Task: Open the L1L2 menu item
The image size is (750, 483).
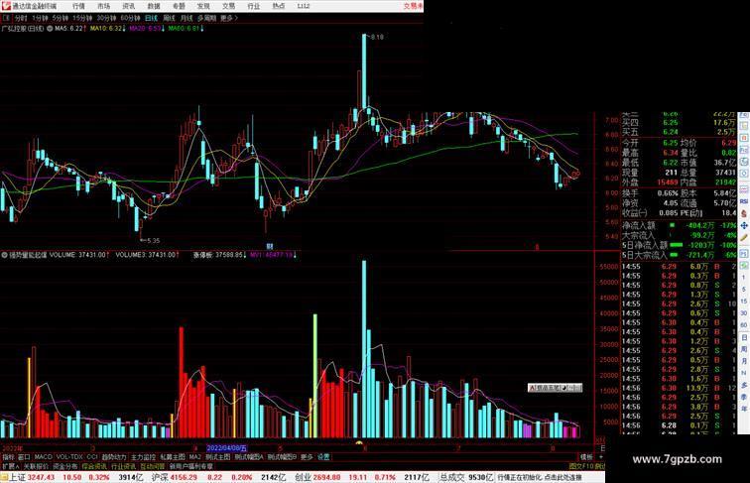Action: click(x=304, y=6)
